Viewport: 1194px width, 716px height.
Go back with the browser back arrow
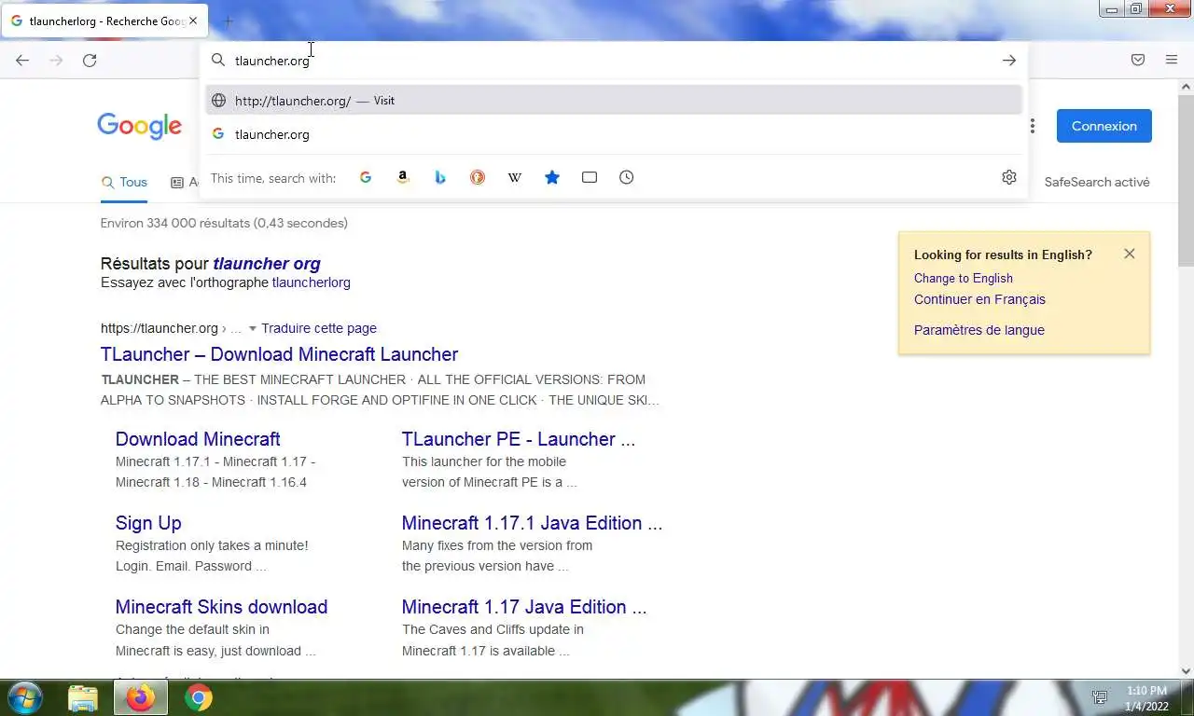pyautogui.click(x=22, y=60)
